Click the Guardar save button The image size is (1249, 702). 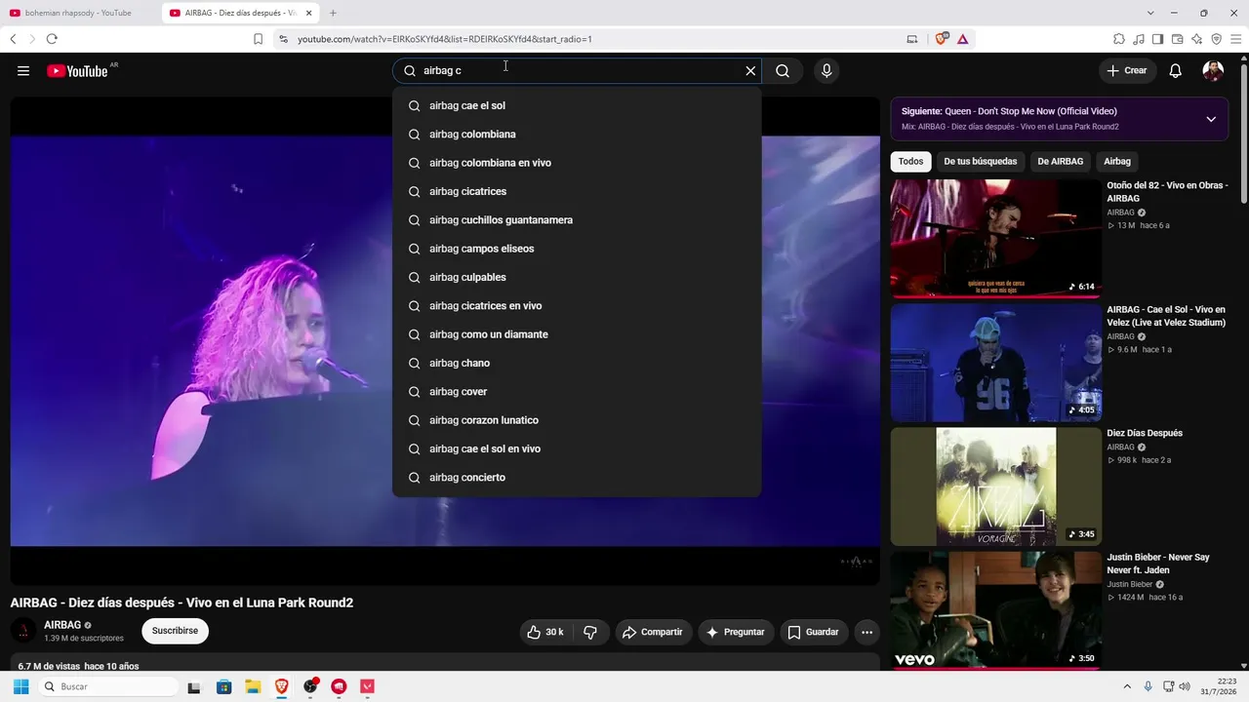pyautogui.click(x=814, y=632)
